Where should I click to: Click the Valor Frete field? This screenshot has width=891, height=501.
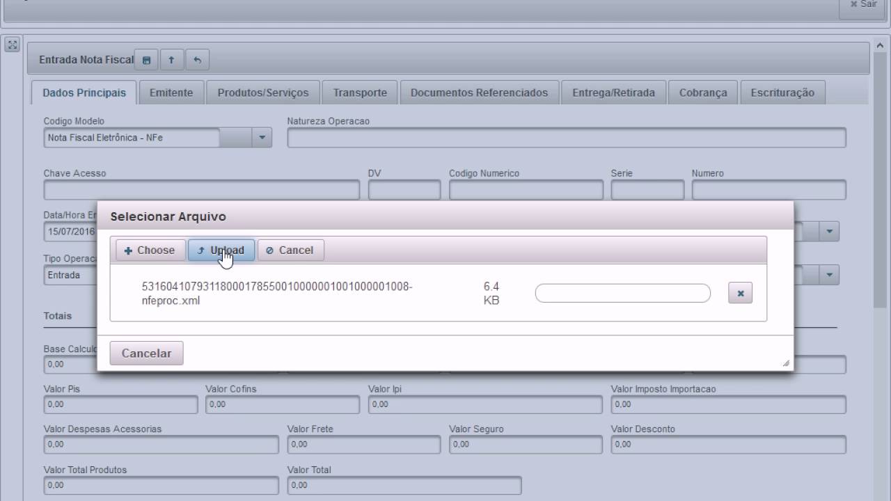click(x=364, y=445)
